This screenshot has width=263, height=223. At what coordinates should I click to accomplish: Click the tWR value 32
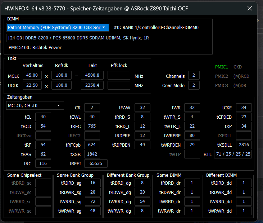click(192, 108)
